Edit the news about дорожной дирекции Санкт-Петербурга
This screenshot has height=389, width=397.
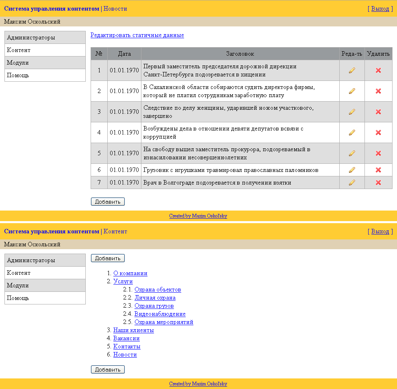pos(351,70)
